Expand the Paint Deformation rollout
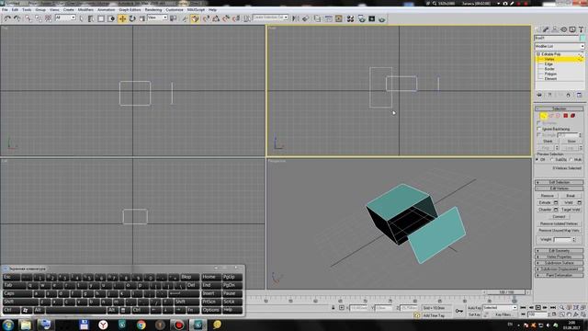 pos(560,275)
